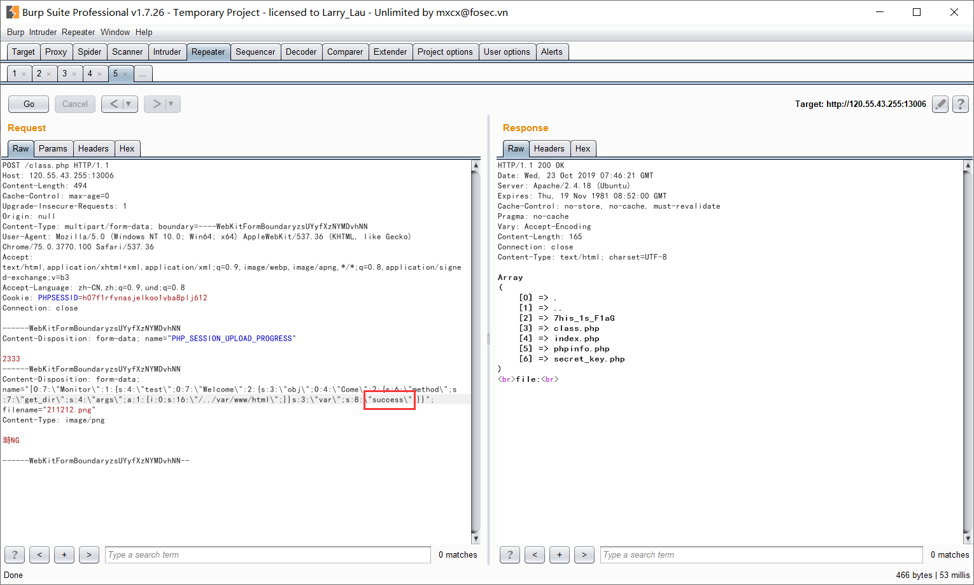
Task: Open the Project options tab
Action: [x=445, y=52]
